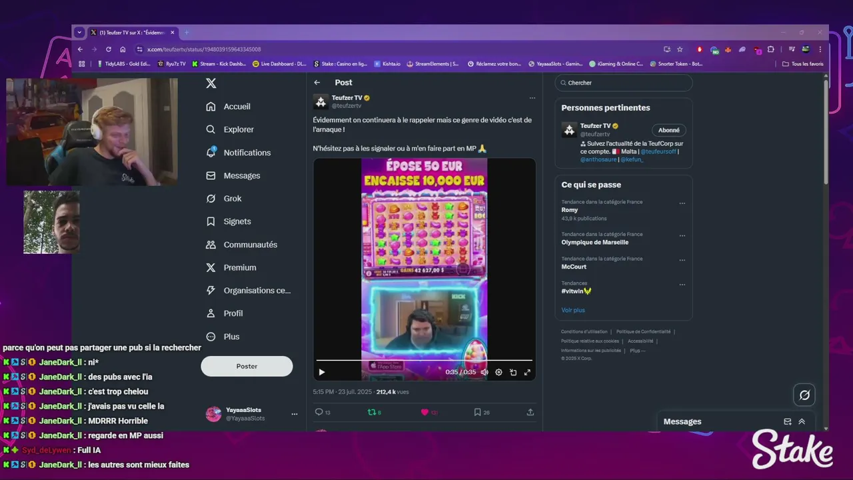This screenshot has height=480, width=853.
Task: Open Explorer from the sidebar
Action: tap(230, 129)
